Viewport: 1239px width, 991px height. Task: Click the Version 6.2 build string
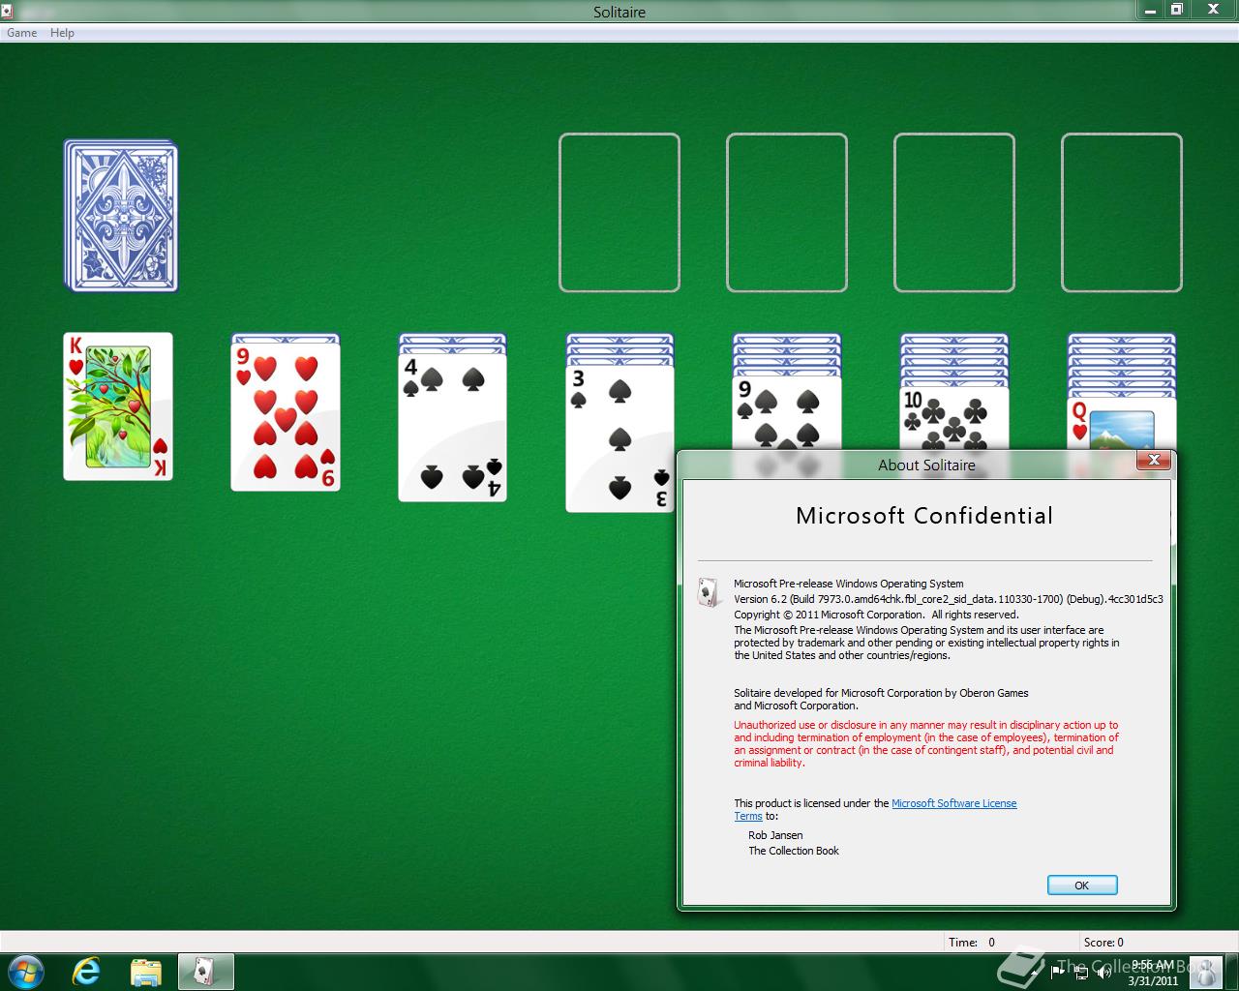[x=949, y=599]
